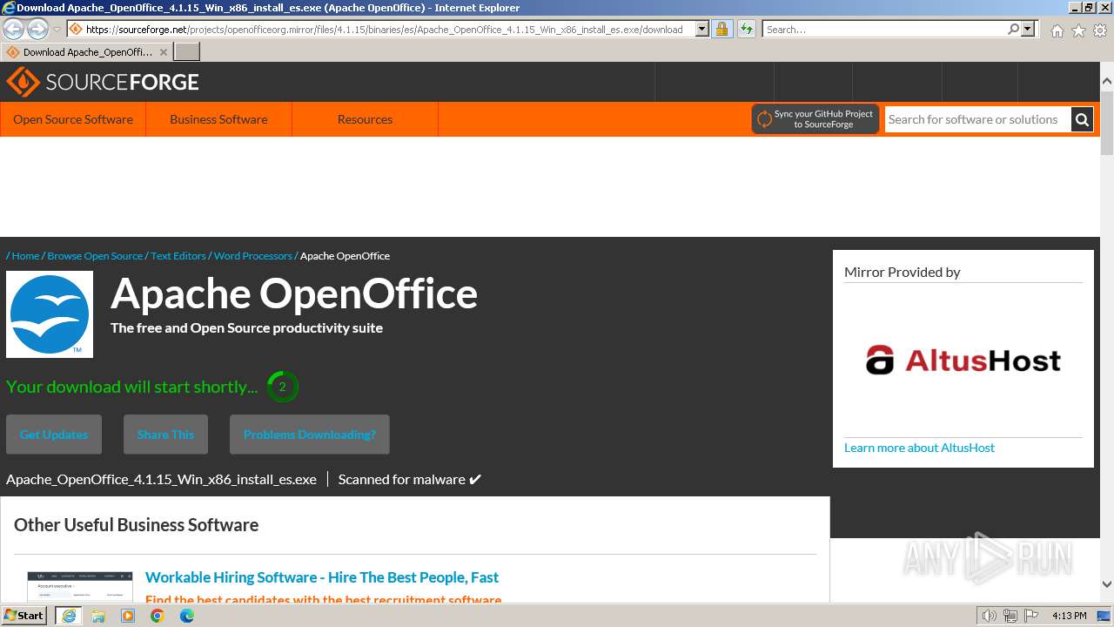Image resolution: width=1114 pixels, height=627 pixels.
Task: Click the security lock icon
Action: [x=721, y=30]
